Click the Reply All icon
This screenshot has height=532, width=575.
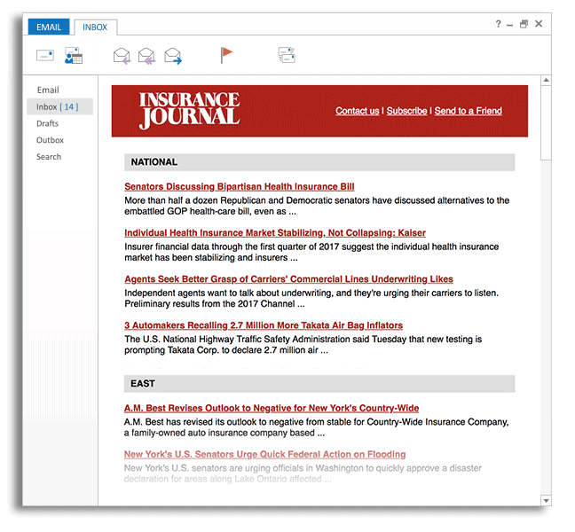point(146,57)
